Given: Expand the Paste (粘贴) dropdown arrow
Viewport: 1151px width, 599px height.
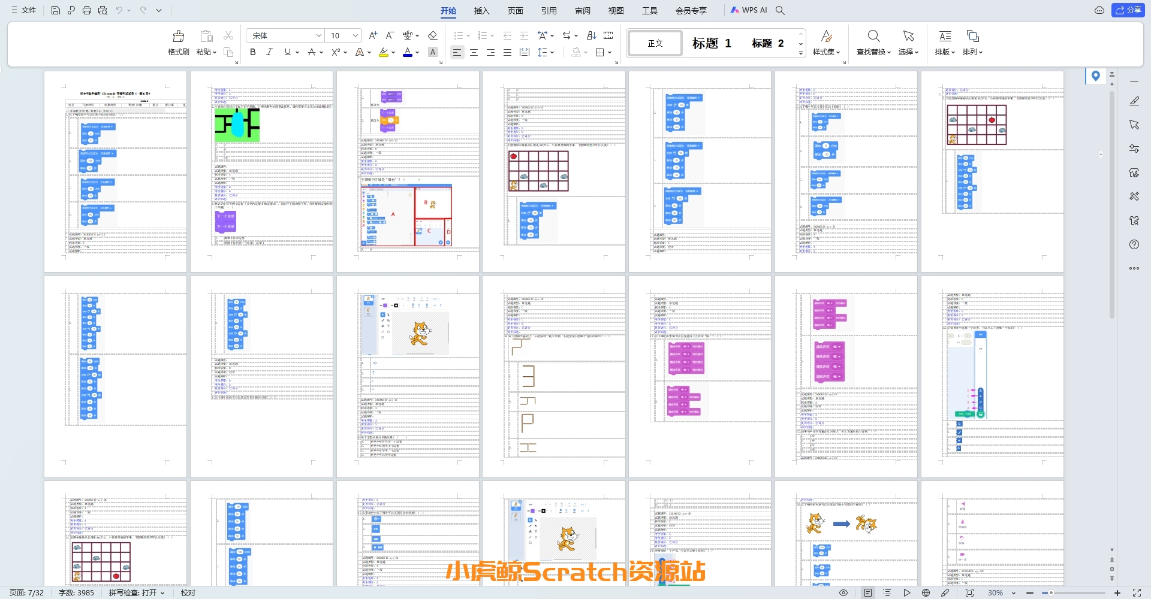Looking at the screenshot, I should pyautogui.click(x=215, y=52).
